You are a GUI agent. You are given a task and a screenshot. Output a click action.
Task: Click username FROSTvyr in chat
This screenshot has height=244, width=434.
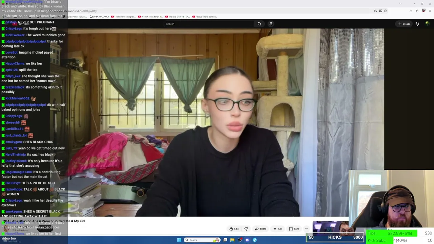pos(13,183)
